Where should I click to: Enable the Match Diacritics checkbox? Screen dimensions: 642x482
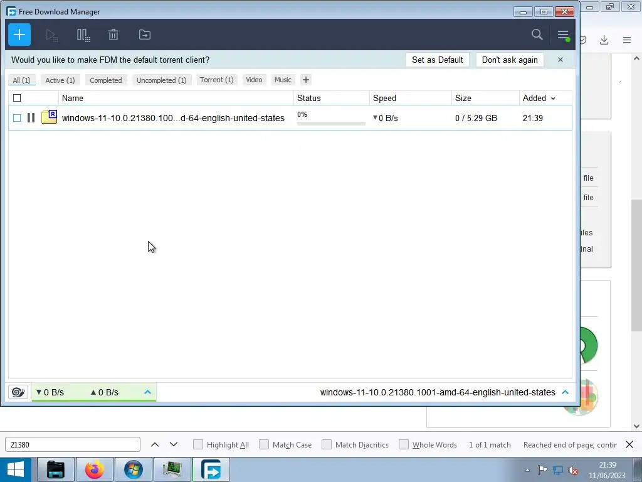point(326,445)
